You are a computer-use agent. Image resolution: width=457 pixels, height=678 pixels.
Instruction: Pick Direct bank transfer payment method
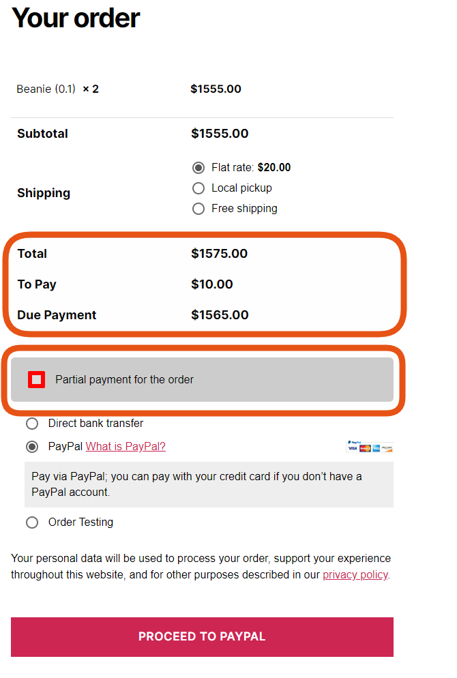tap(32, 424)
